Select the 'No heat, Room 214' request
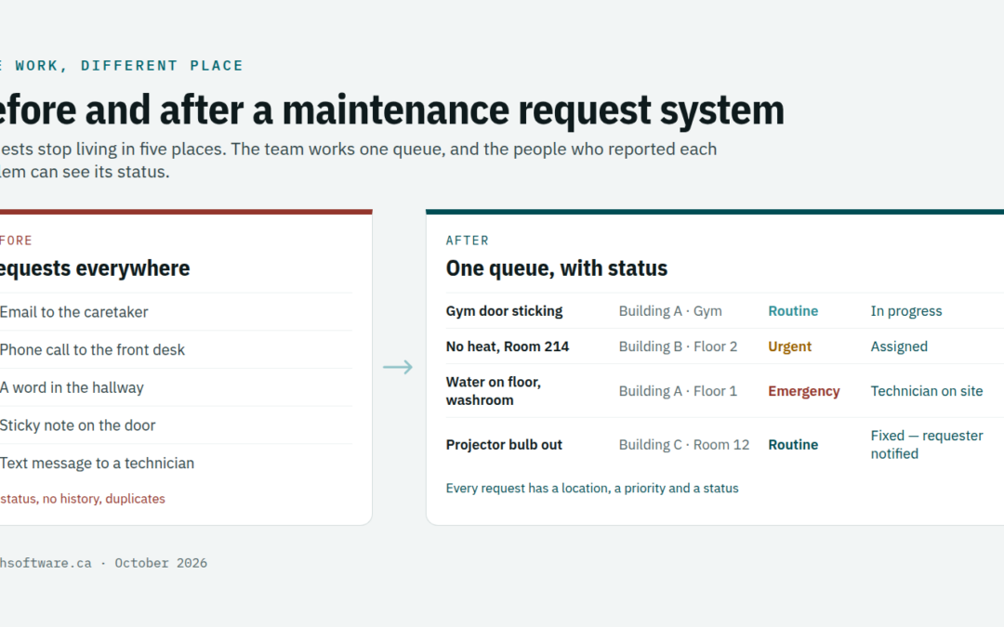 click(x=508, y=346)
